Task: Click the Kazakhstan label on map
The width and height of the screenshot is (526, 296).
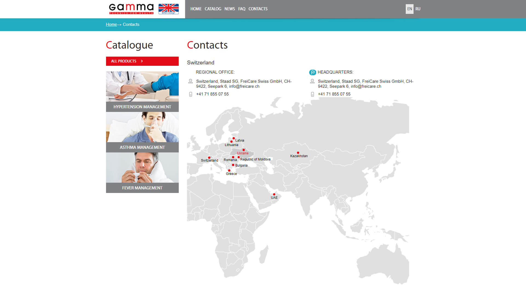Action: pyautogui.click(x=299, y=156)
